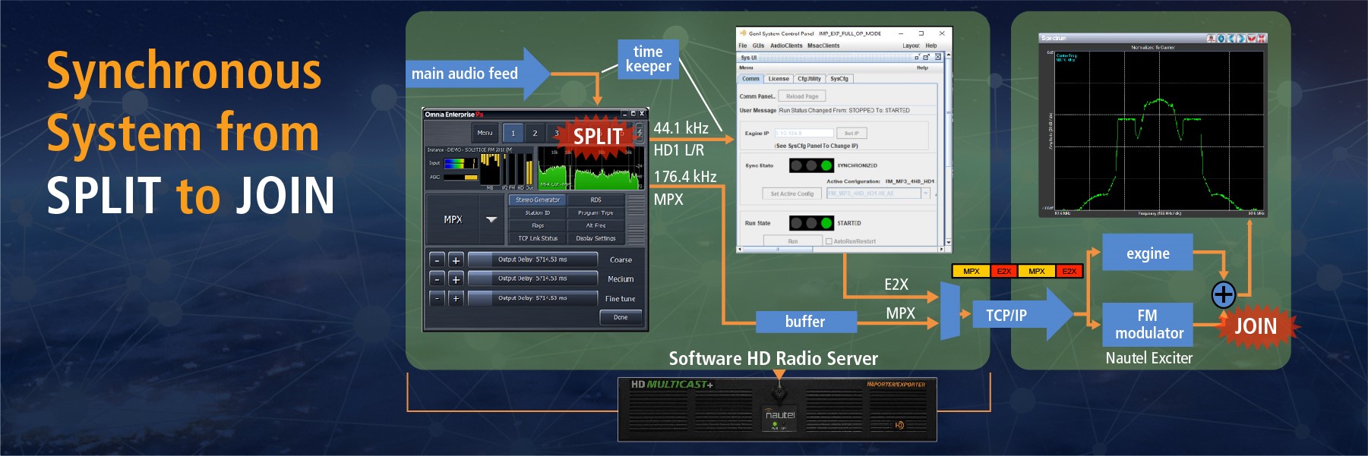The image size is (1368, 456).
Task: Increase Coarse output delay with plus
Action: point(456,259)
